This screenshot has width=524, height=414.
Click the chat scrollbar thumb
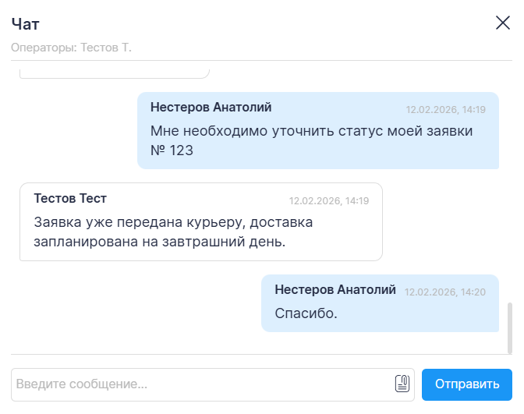(x=511, y=327)
